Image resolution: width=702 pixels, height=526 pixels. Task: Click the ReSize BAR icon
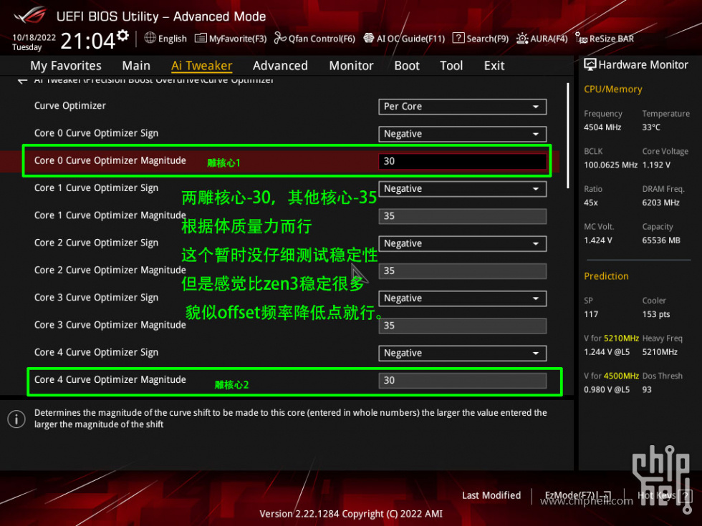[x=581, y=39]
